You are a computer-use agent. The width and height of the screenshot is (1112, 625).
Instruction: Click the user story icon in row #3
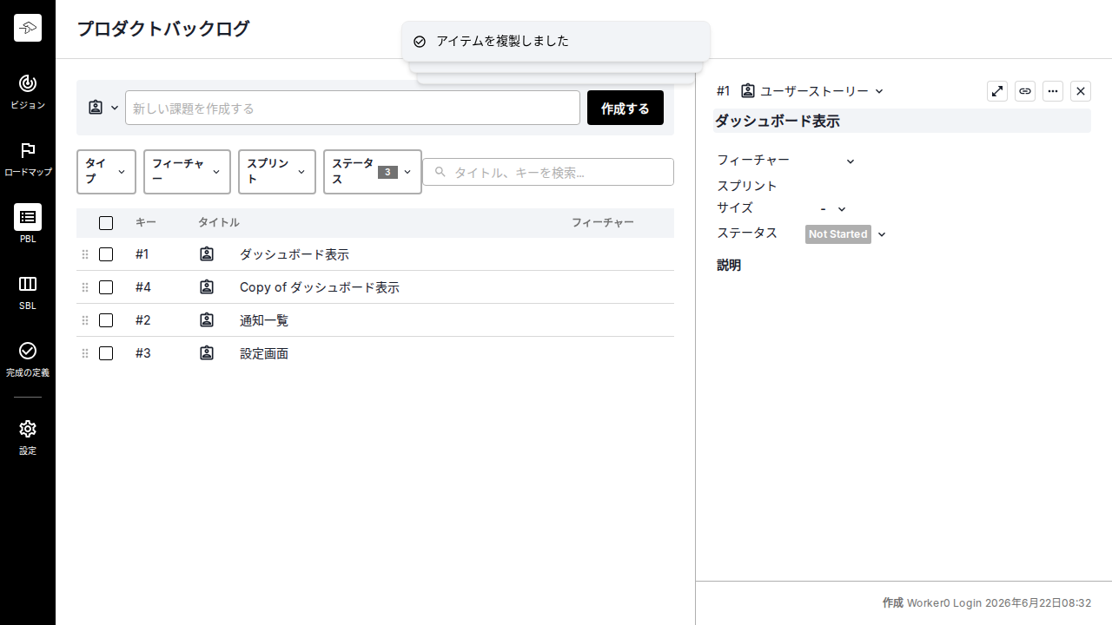point(207,353)
